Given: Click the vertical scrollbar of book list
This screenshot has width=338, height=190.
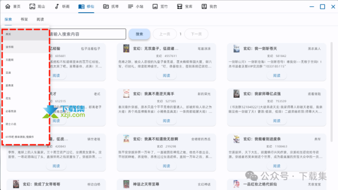Looking at the screenshot, I should point(332,92).
